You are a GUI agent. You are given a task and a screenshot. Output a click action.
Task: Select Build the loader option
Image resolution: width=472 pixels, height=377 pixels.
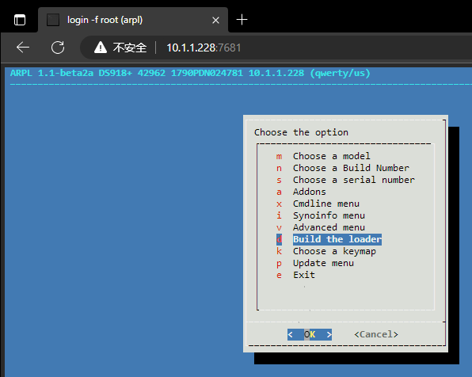[x=337, y=239]
